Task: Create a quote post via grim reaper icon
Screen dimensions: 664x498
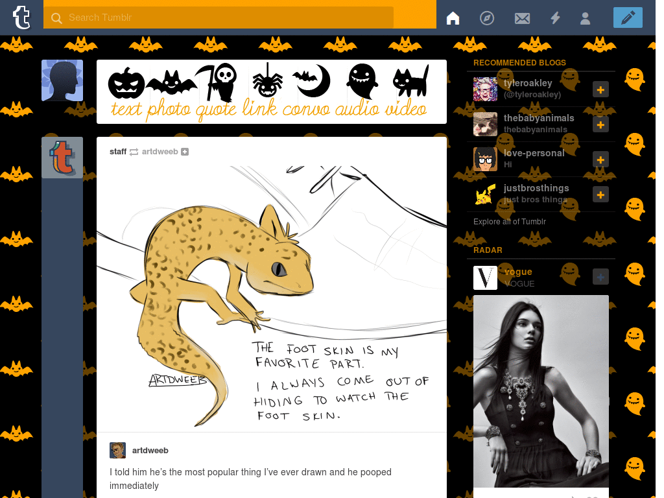Action: [x=218, y=82]
